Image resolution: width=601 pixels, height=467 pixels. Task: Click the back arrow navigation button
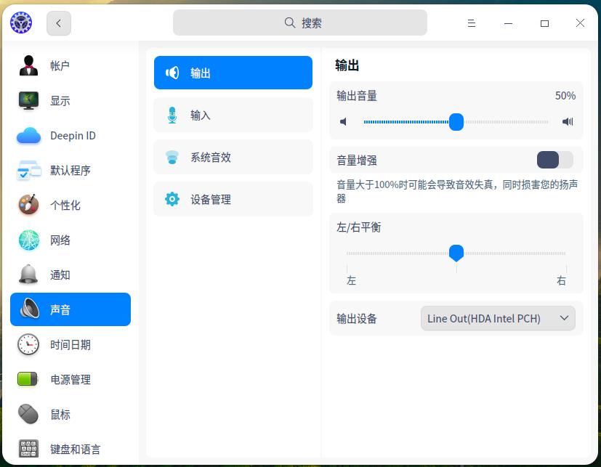[x=58, y=23]
